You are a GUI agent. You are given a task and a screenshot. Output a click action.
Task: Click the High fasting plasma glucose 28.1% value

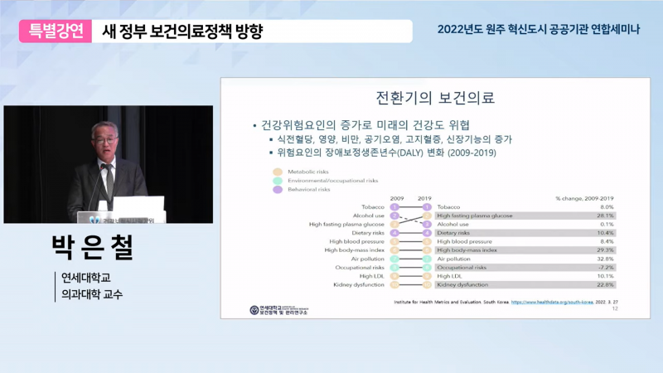tap(605, 216)
